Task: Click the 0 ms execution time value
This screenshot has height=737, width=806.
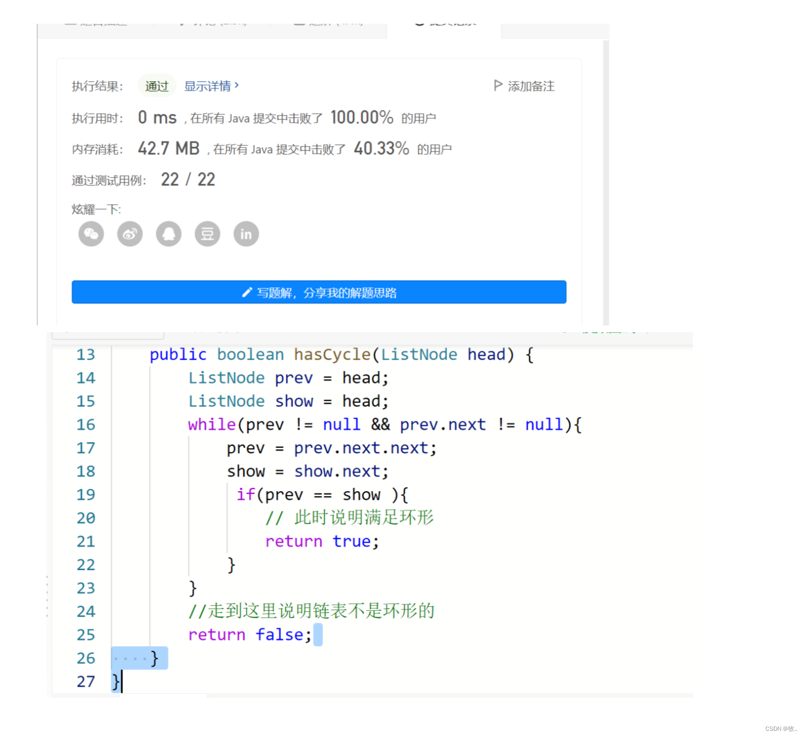Action: click(157, 117)
